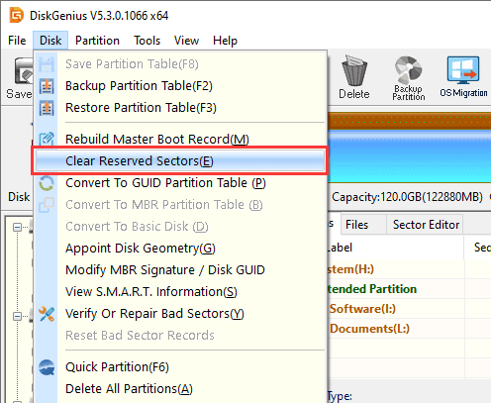Click the Quick Partition globe icon
Viewport: 491px width, 403px height.
pyautogui.click(x=47, y=367)
